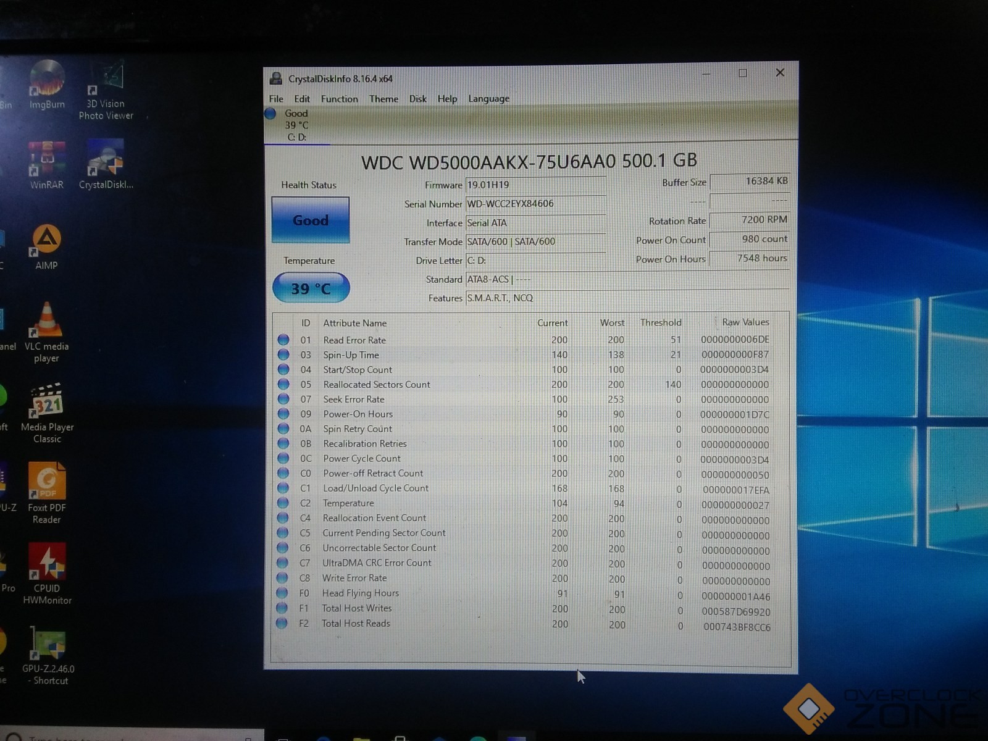Viewport: 988px width, 741px height.
Task: Select the CrystalDiskInfo desktop shortcut
Action: tap(106, 165)
